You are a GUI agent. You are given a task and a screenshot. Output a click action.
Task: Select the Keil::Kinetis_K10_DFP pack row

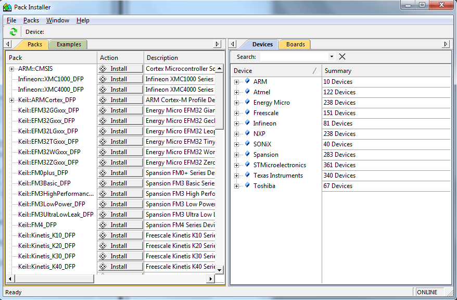tap(47, 235)
